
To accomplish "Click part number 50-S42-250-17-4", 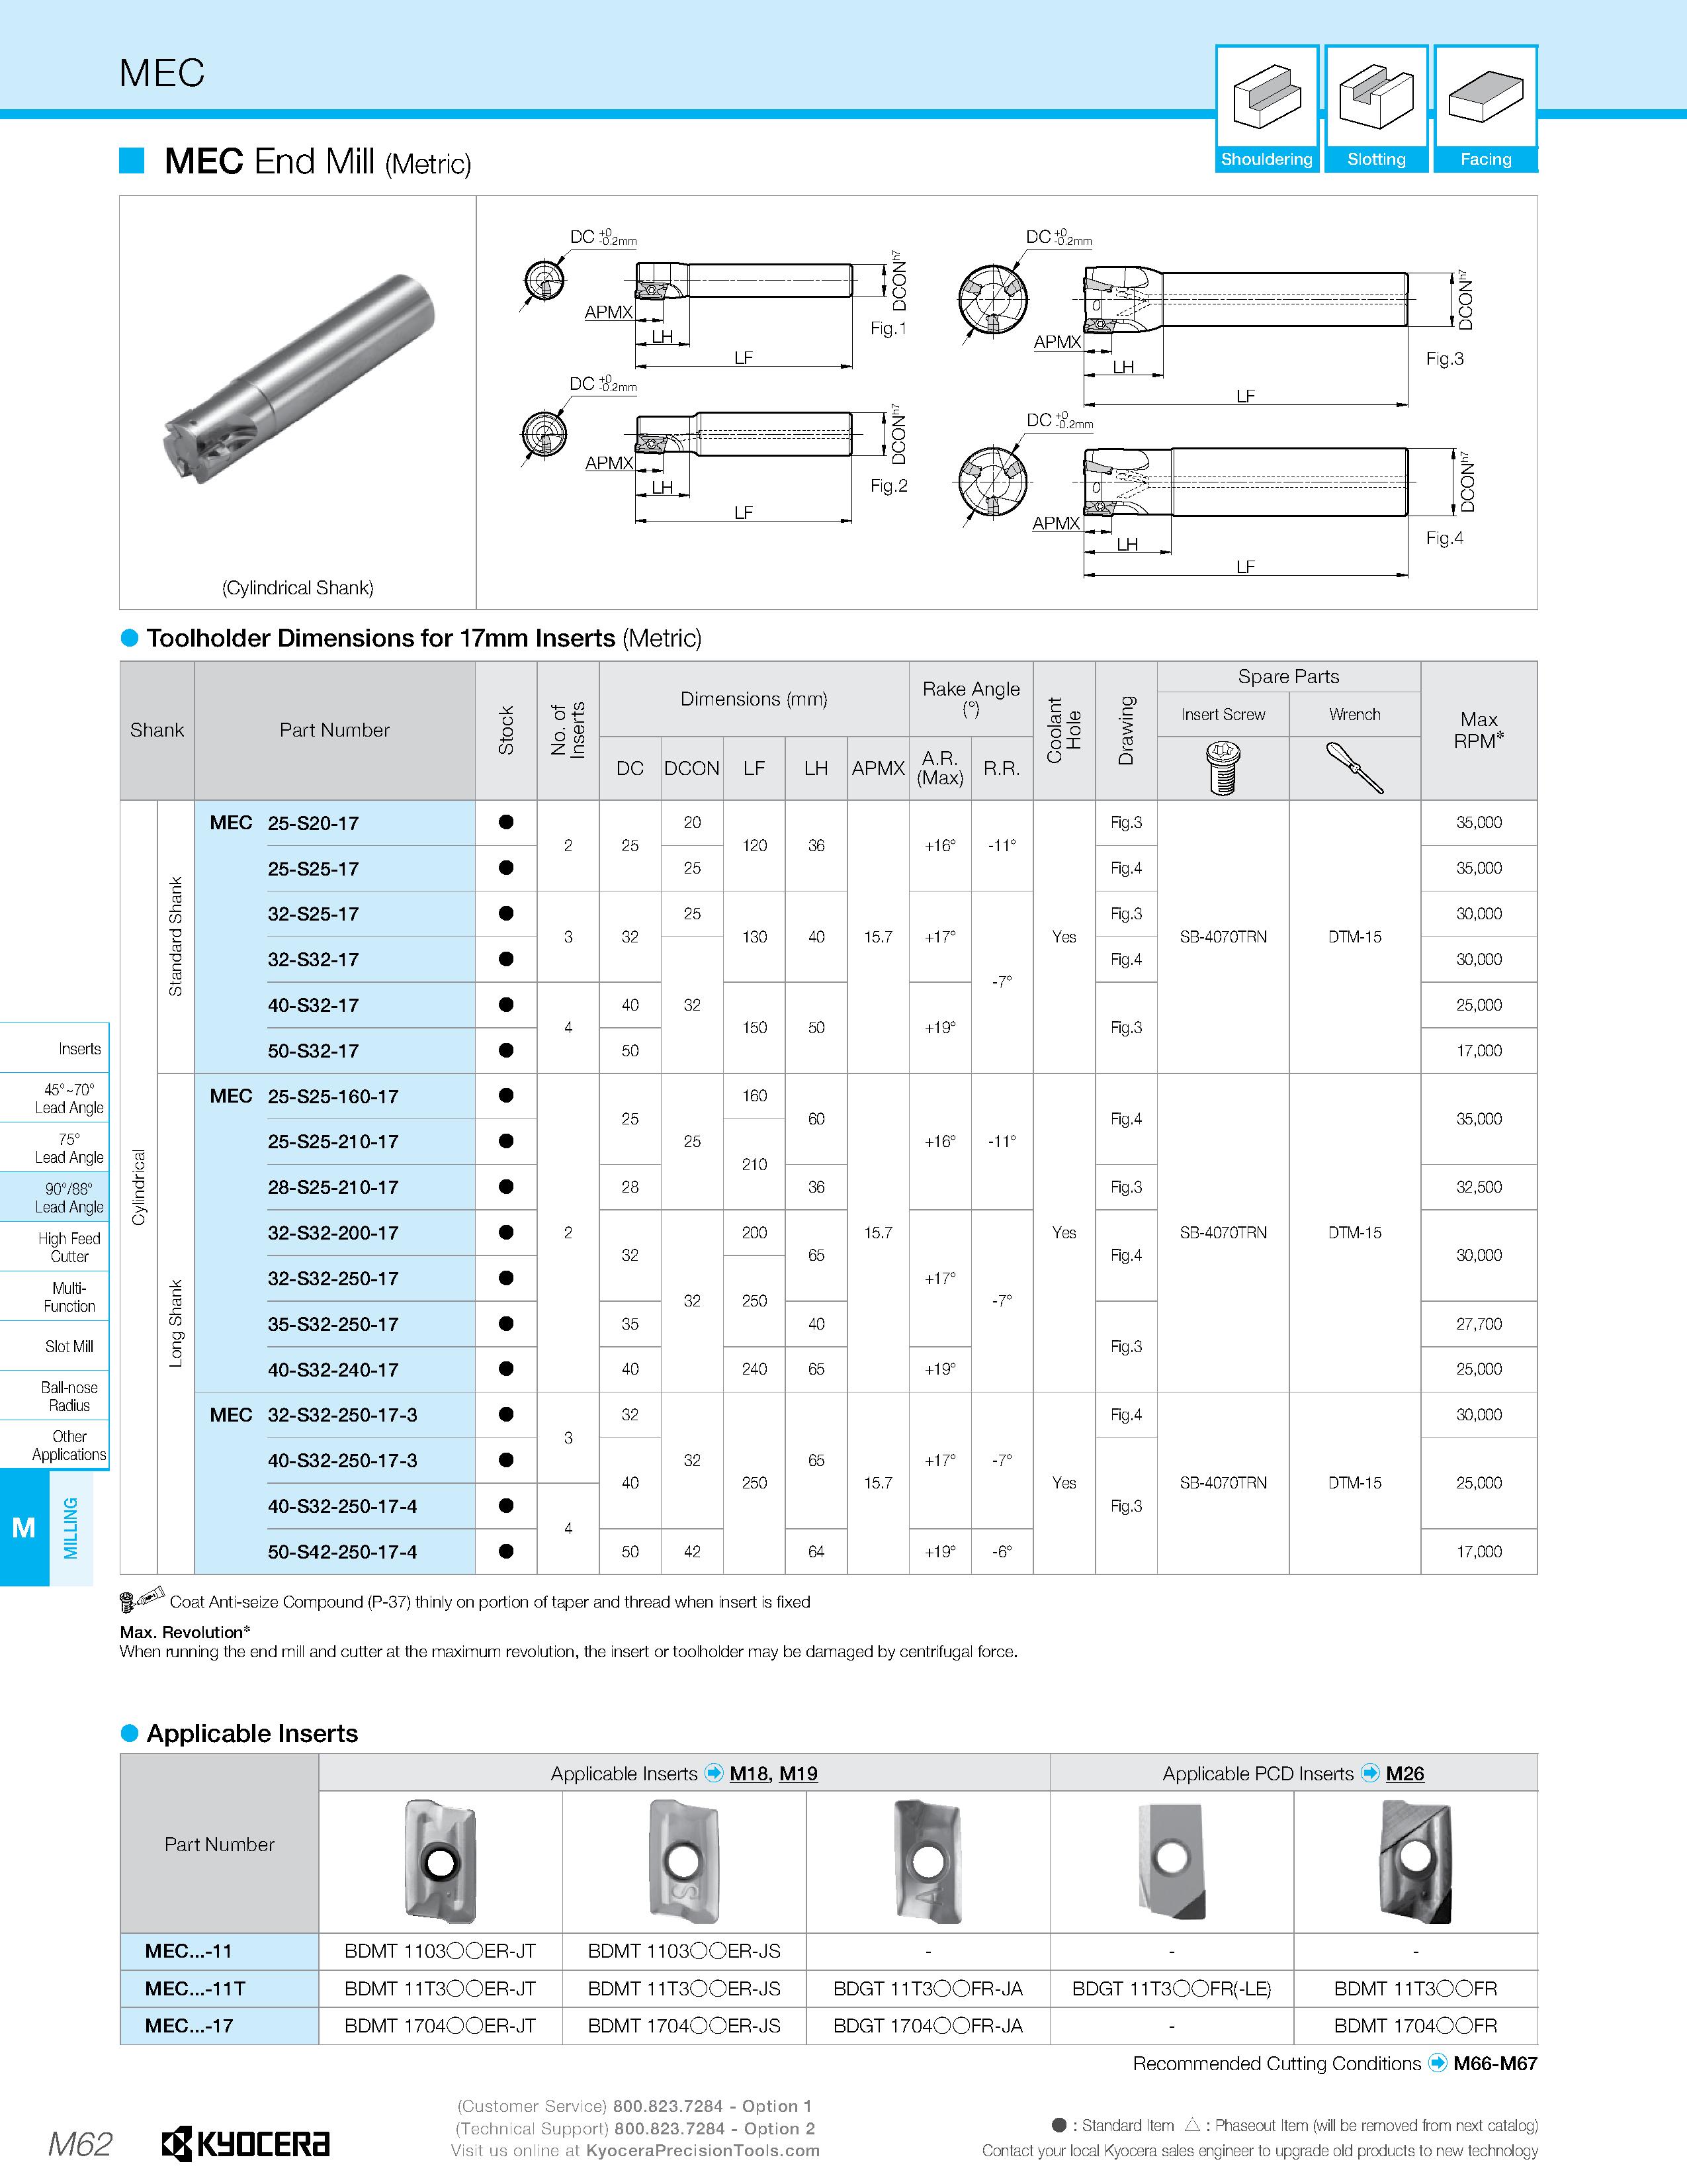I will 343,1552.
